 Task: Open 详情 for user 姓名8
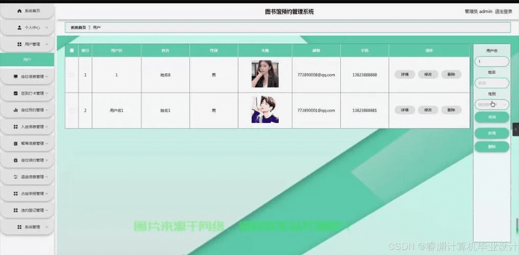pos(405,75)
